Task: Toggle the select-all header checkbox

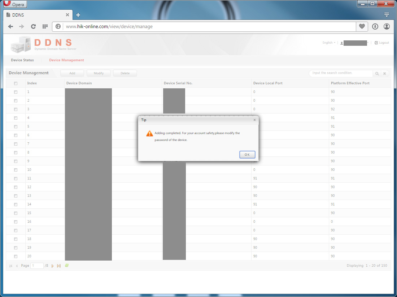Action: pyautogui.click(x=16, y=83)
